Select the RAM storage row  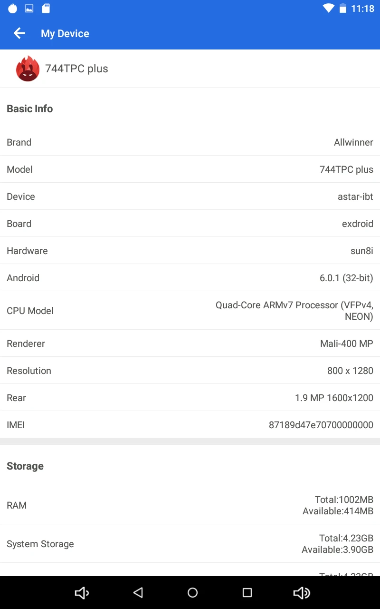tap(190, 505)
